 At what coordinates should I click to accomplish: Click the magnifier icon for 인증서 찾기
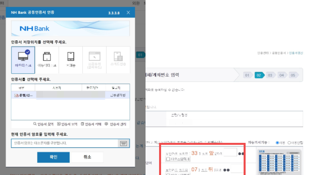(35, 124)
